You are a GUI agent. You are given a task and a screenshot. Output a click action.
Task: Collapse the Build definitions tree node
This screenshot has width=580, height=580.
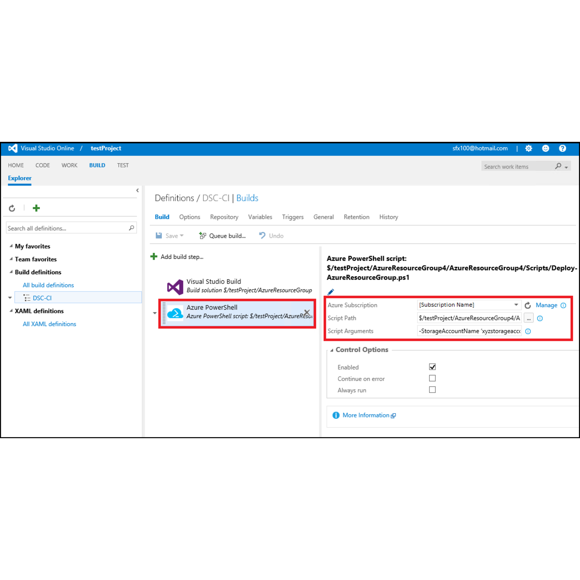pyautogui.click(x=11, y=272)
